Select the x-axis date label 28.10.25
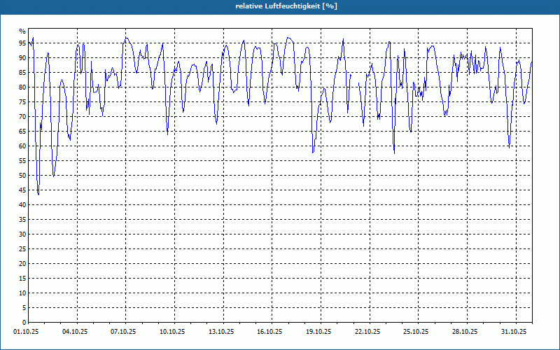560x350 pixels. [x=465, y=332]
